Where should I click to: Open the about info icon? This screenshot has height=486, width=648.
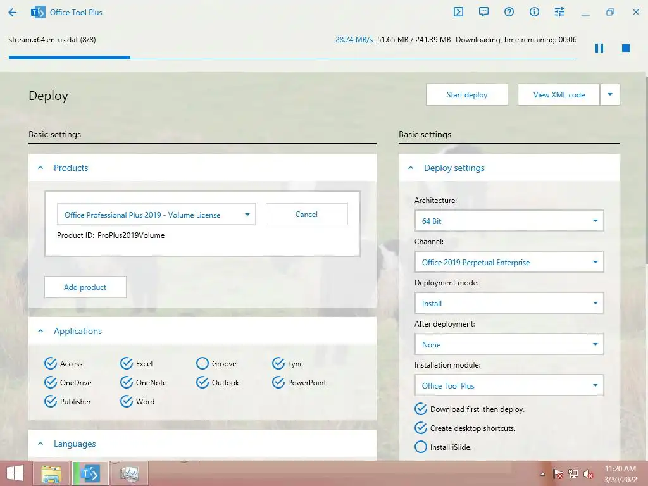(x=534, y=12)
